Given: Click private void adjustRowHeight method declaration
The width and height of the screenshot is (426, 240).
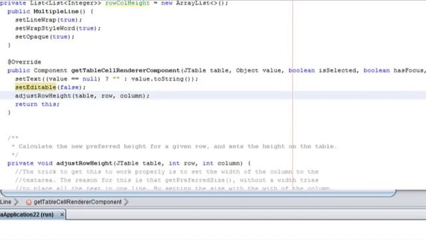Looking at the screenshot, I should tap(129, 163).
